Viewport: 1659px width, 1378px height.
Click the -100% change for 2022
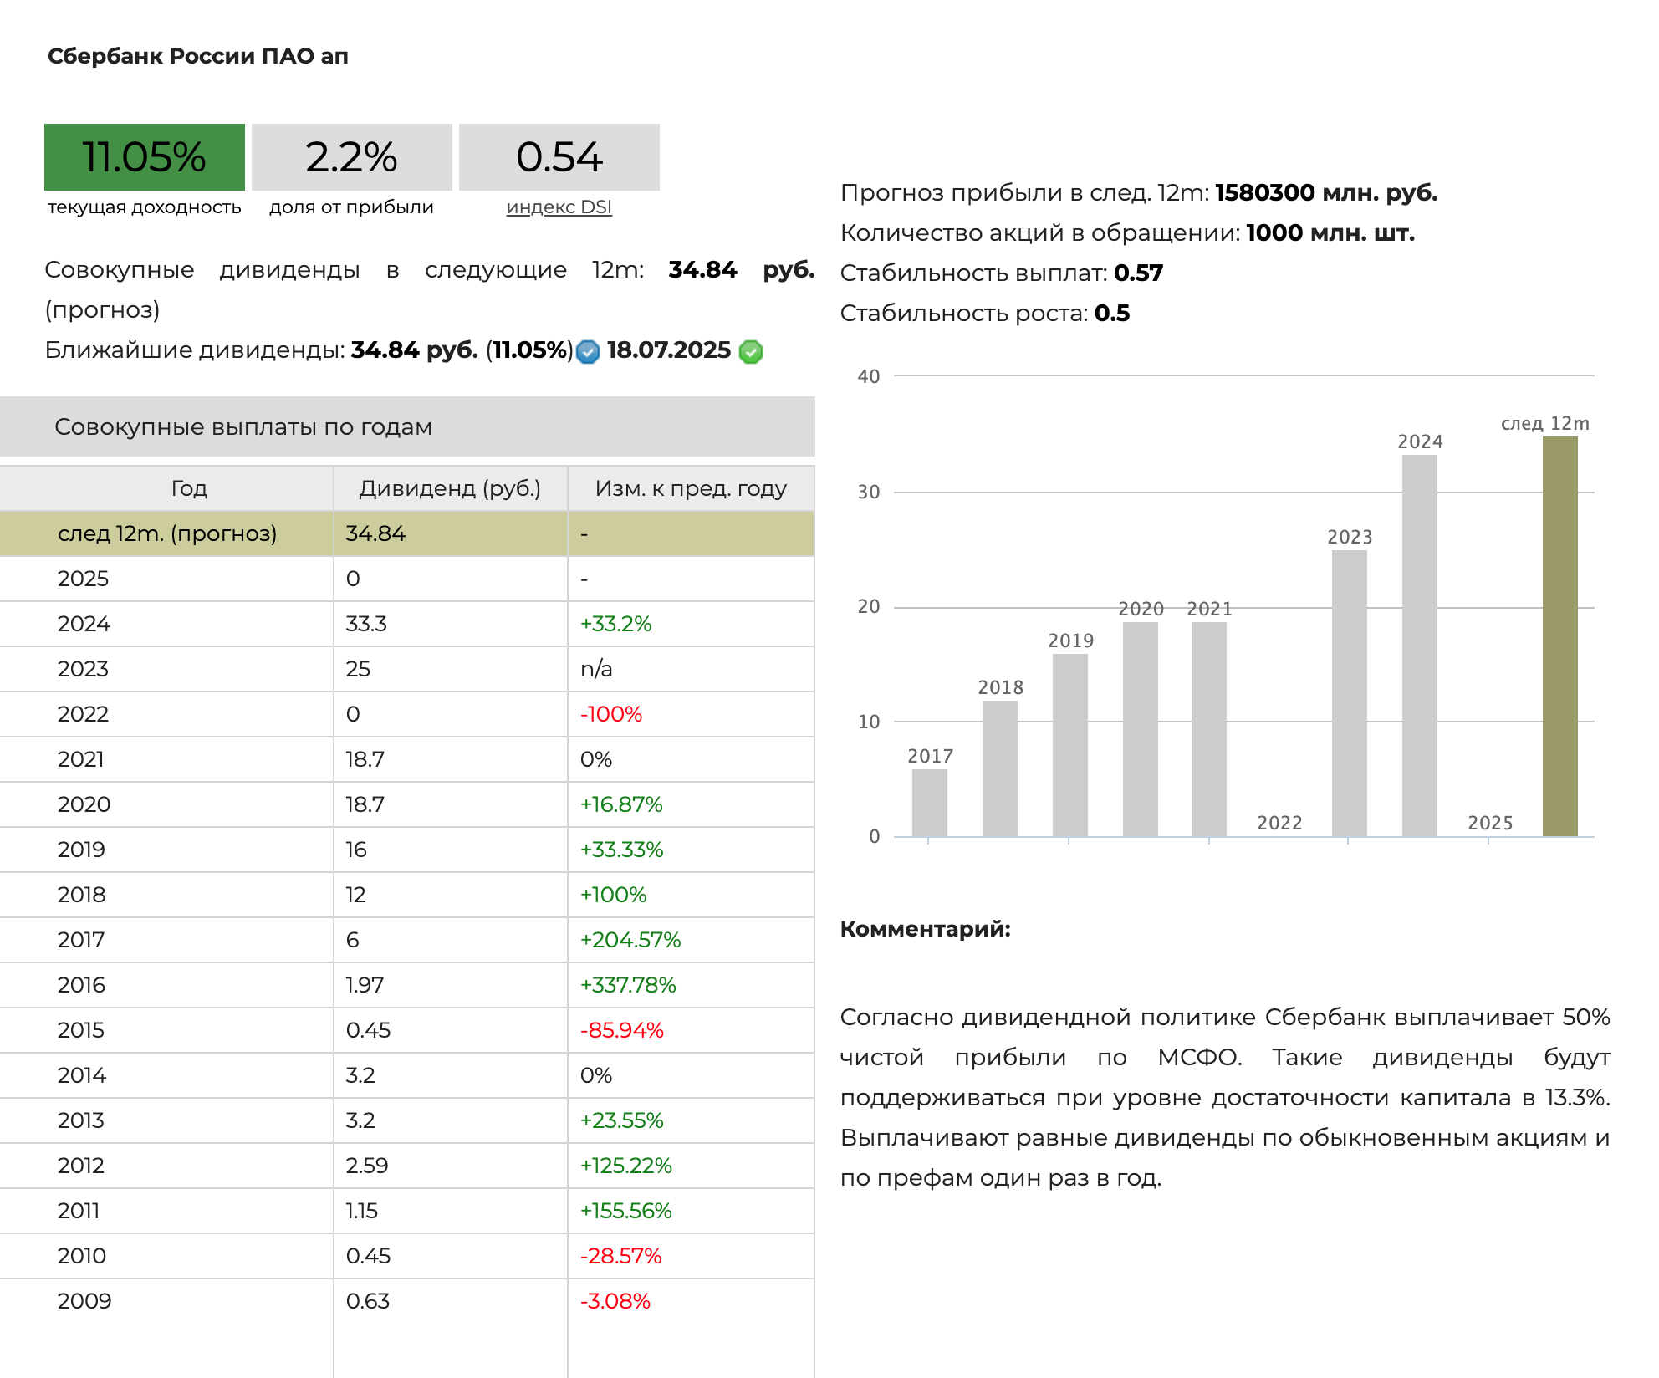tap(611, 714)
